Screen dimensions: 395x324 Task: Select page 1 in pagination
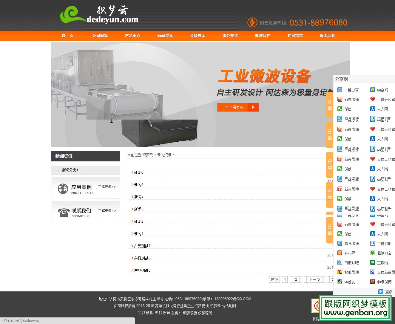tap(285, 279)
